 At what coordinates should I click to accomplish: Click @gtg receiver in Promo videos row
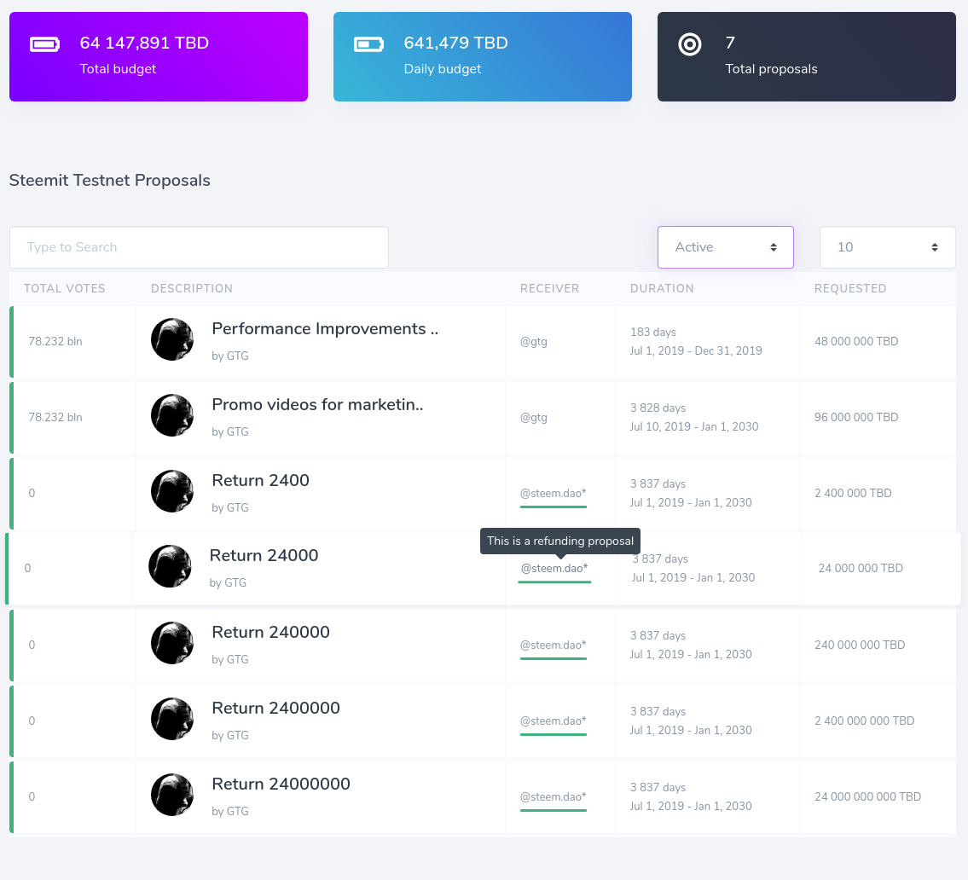[533, 418]
